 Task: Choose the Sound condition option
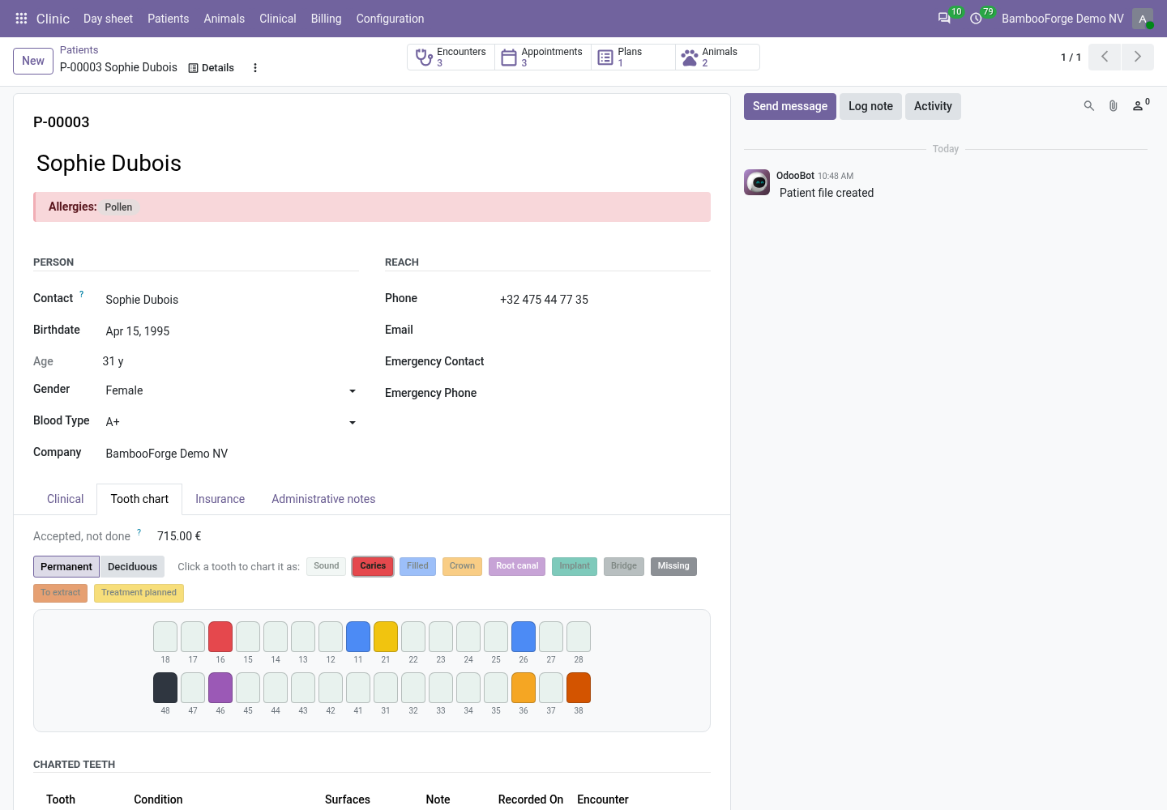point(327,566)
